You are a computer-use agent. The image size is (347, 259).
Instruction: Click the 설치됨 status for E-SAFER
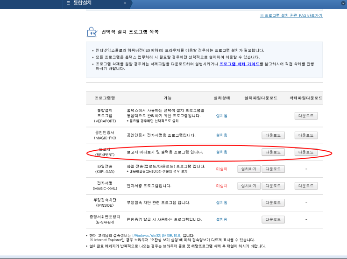221,219
